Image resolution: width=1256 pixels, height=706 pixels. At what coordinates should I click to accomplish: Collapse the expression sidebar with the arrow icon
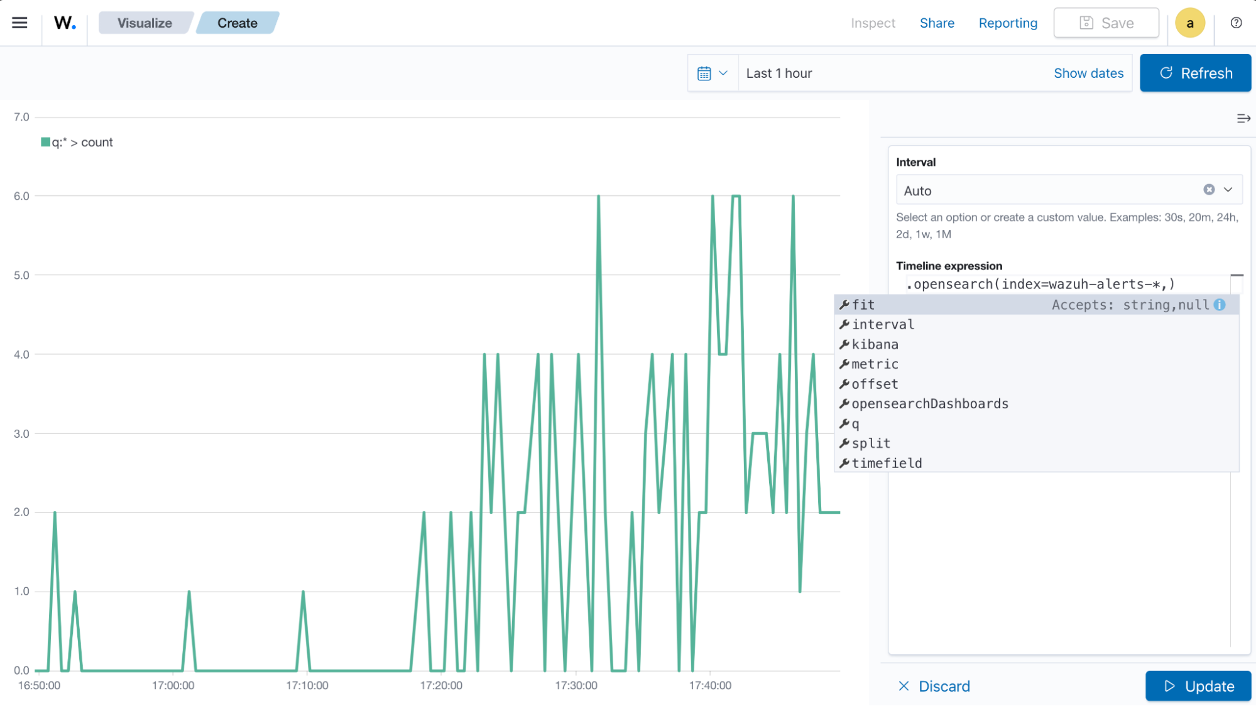tap(1243, 118)
